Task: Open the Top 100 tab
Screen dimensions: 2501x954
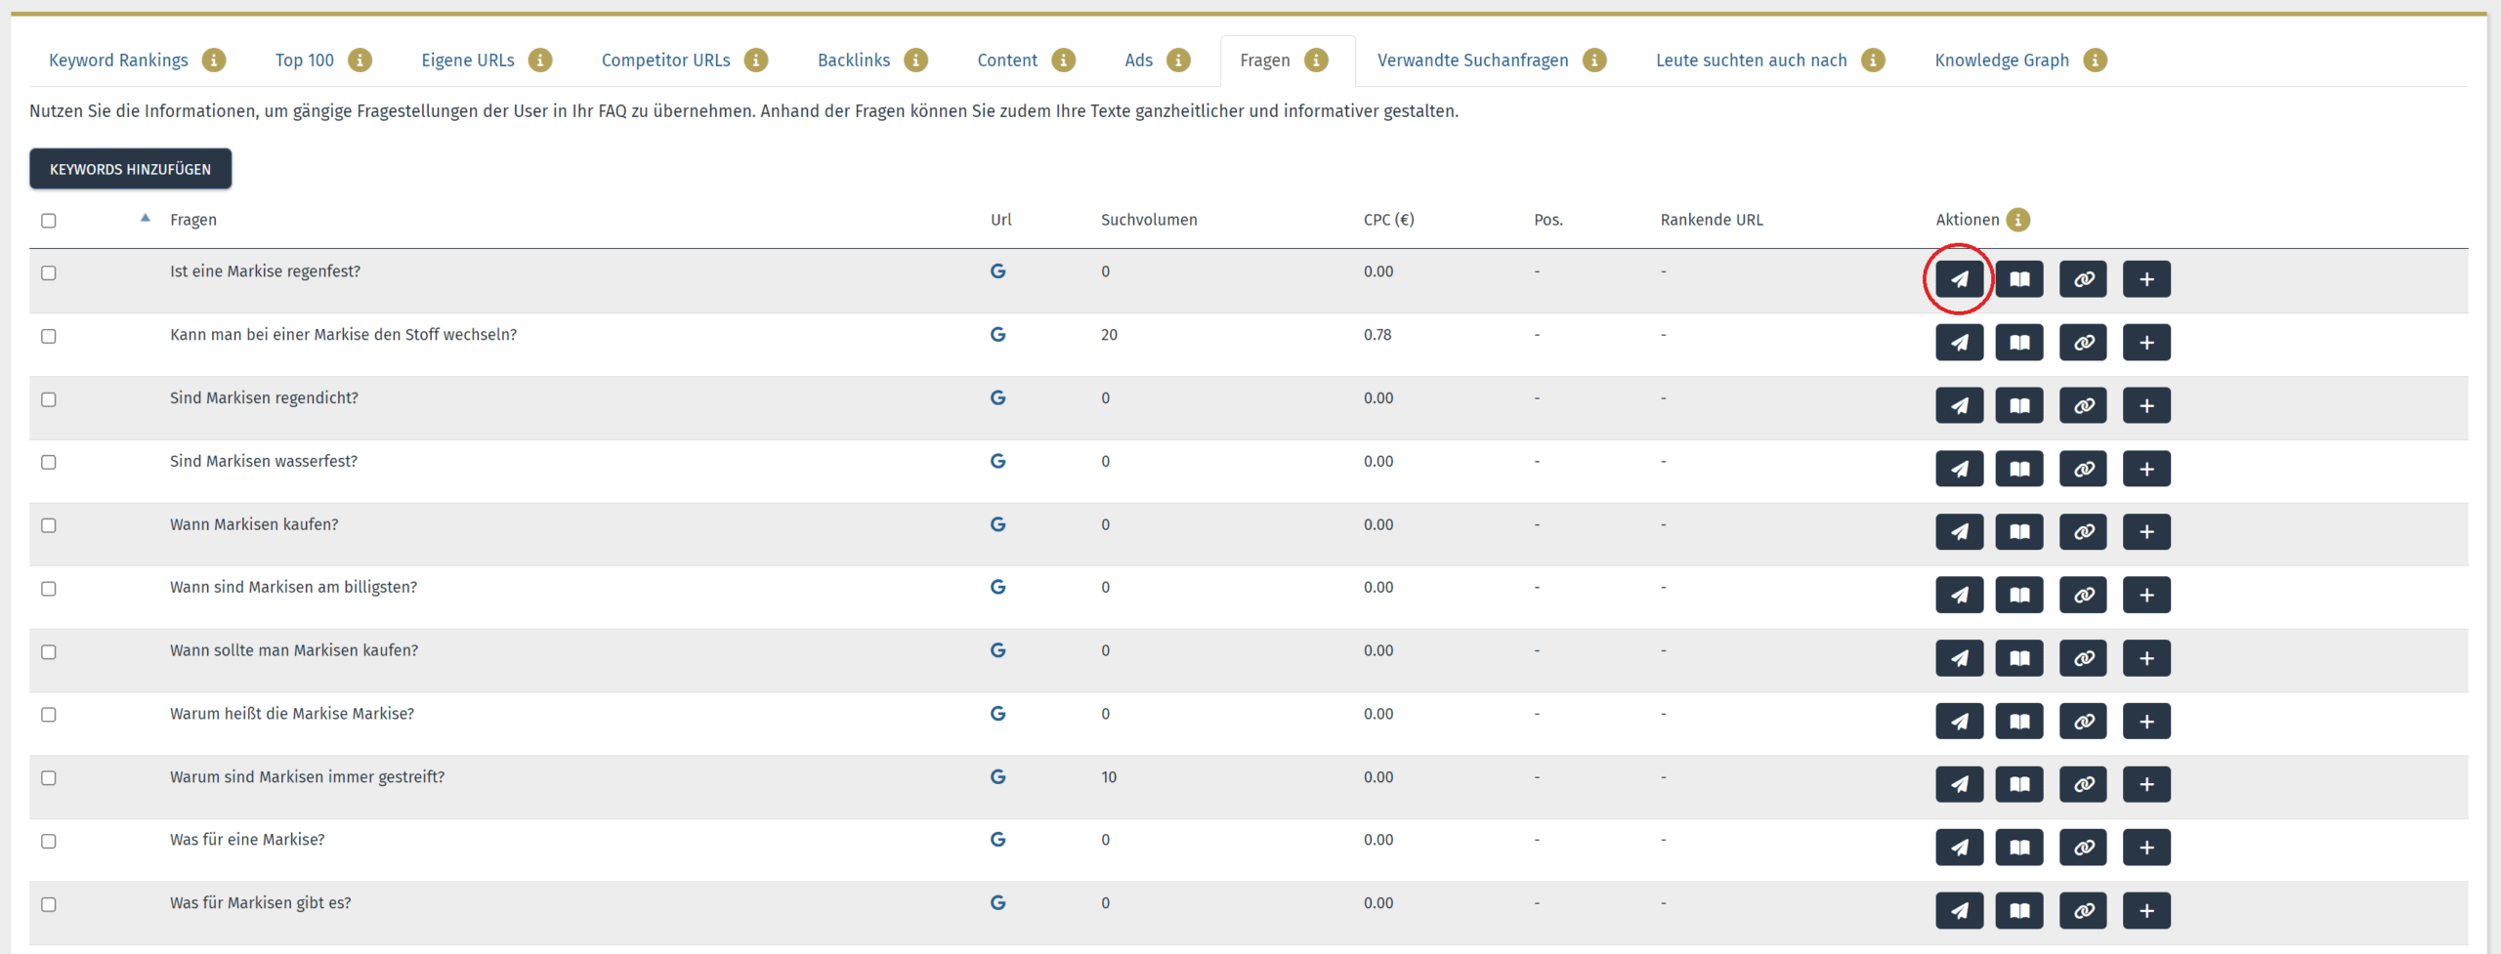Action: [x=305, y=61]
